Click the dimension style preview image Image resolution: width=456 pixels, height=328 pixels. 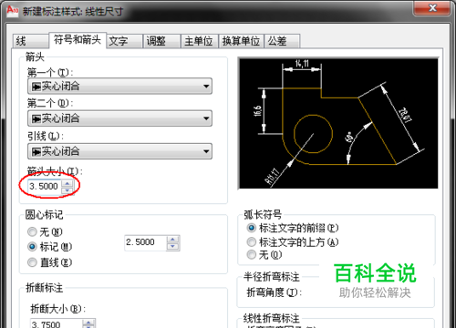pos(338,123)
